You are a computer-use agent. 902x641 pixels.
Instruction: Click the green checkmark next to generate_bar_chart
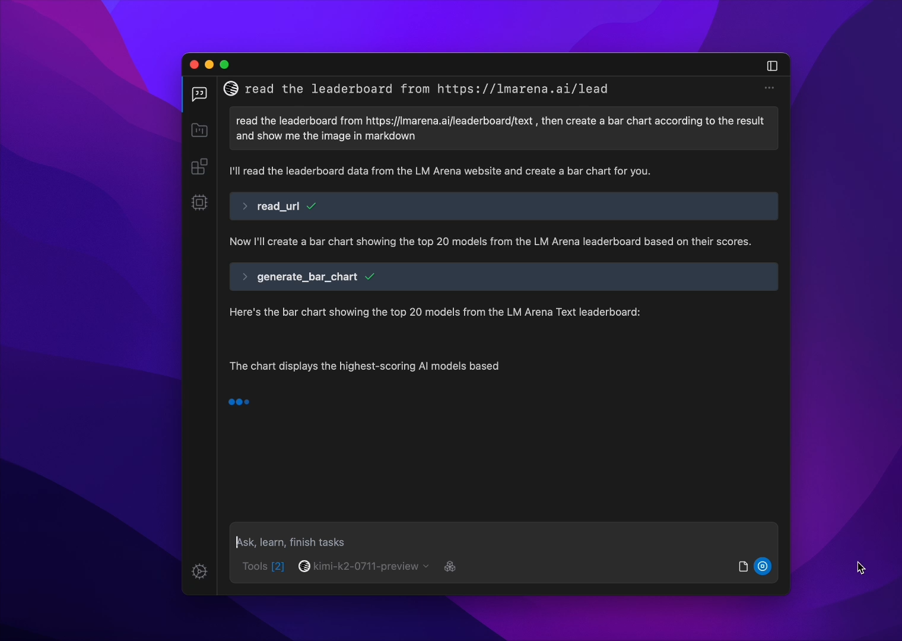coord(370,277)
